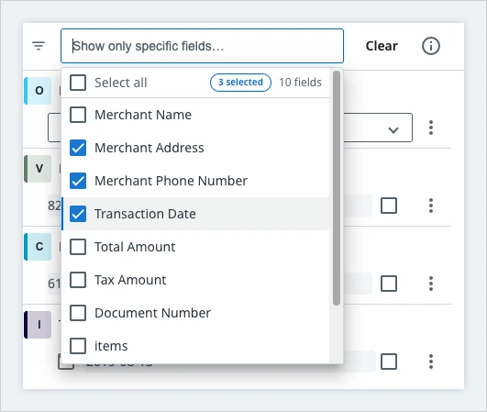Check the Total Amount checkbox
Image resolution: width=487 pixels, height=412 pixels.
(x=78, y=247)
